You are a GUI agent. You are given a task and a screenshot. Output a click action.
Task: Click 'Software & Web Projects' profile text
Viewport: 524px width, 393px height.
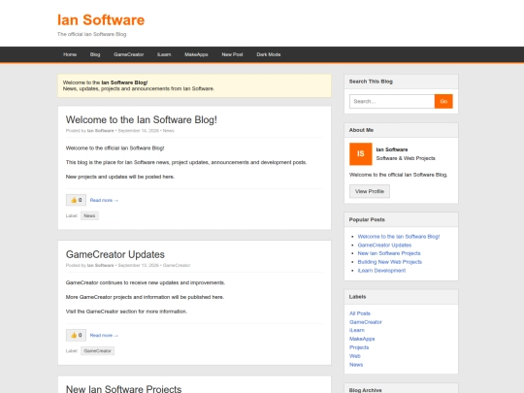tap(406, 158)
